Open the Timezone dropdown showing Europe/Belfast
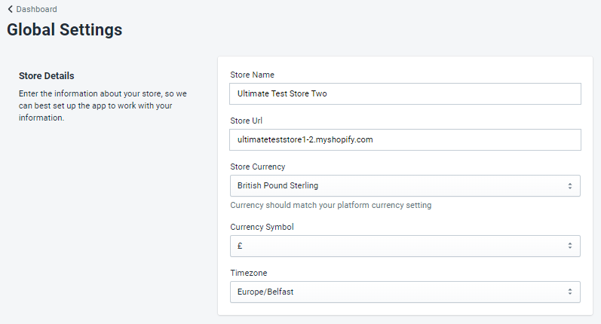 click(405, 292)
